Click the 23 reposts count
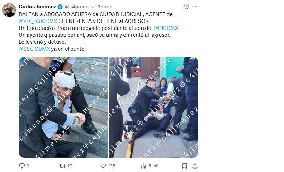This screenshot has height=172, width=284. tap(70, 166)
